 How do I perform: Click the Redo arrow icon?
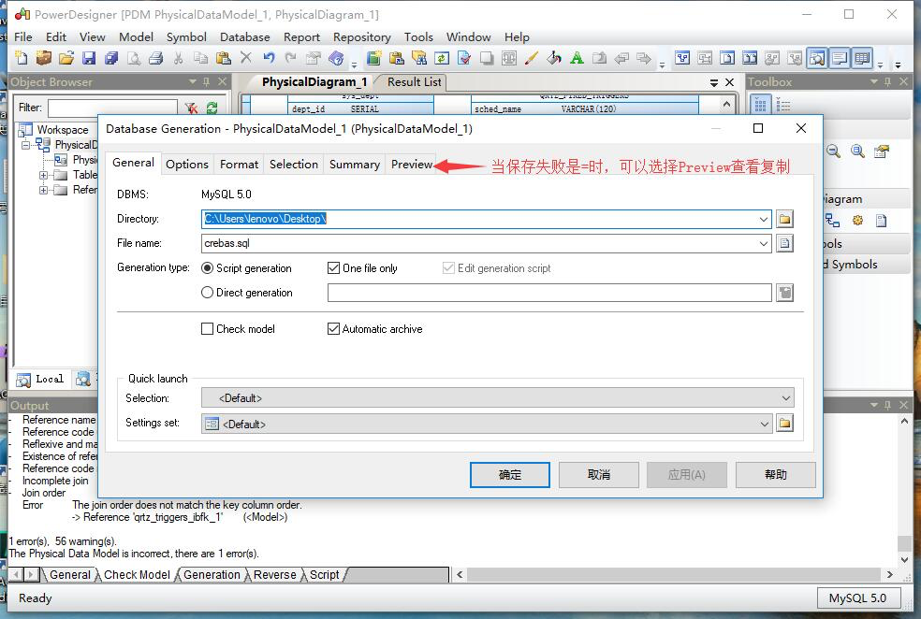tap(291, 58)
